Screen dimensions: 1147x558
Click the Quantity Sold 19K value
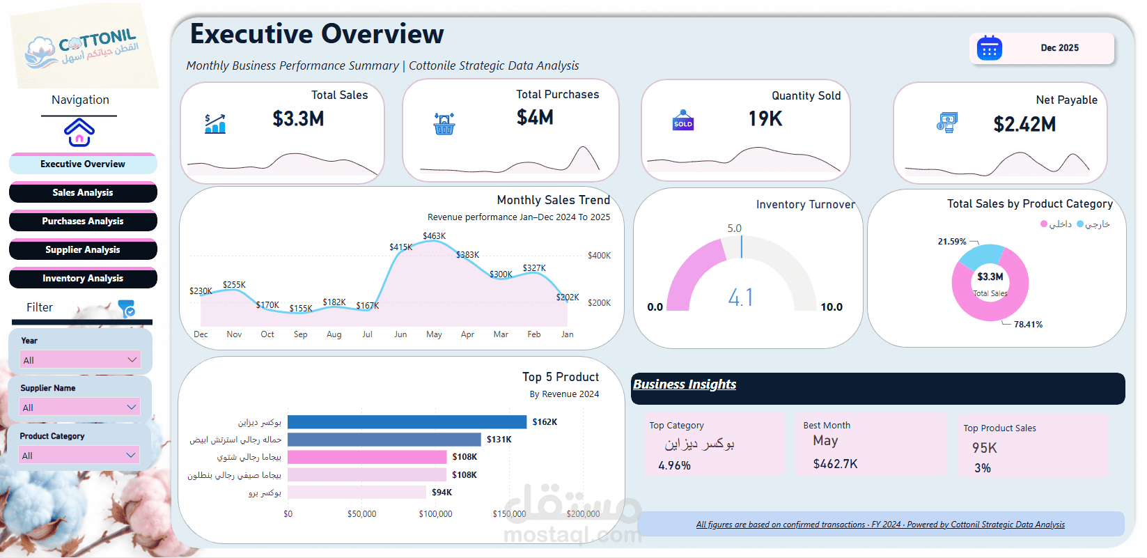coord(765,119)
